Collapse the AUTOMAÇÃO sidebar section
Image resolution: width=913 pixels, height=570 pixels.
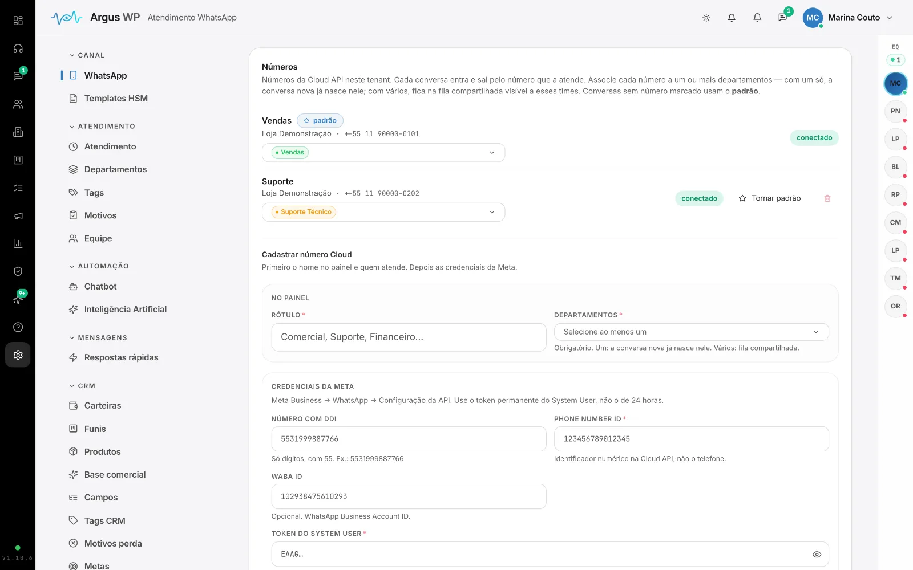[99, 266]
